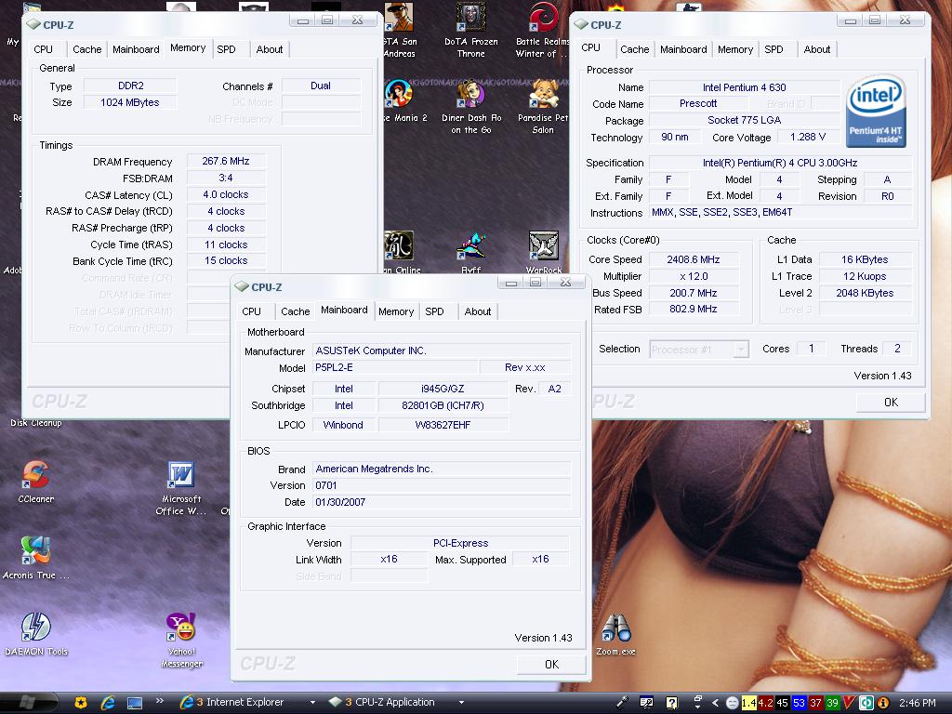Expand the Internet Explorer taskbar group

[312, 703]
